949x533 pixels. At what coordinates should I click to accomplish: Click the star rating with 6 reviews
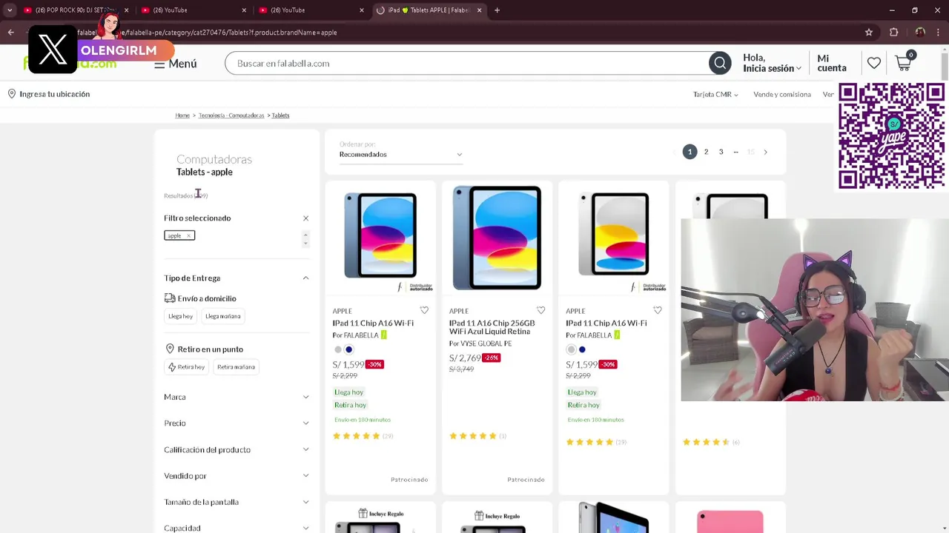point(707,442)
